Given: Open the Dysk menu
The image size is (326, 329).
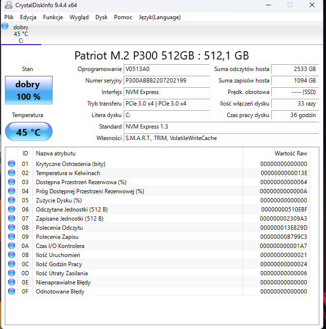Looking at the screenshot, I should point(101,17).
